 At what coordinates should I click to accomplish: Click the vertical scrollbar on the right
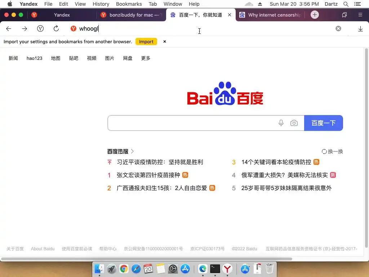[366, 148]
